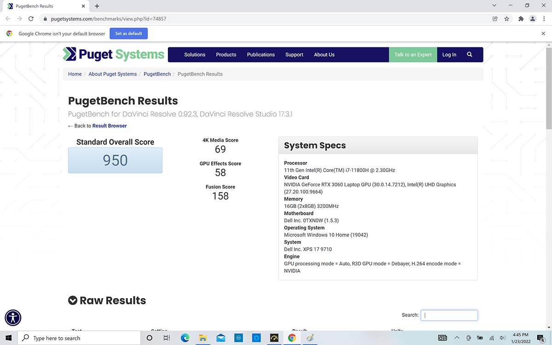
Task: Open Chrome extensions puzzle icon
Action: 521,19
